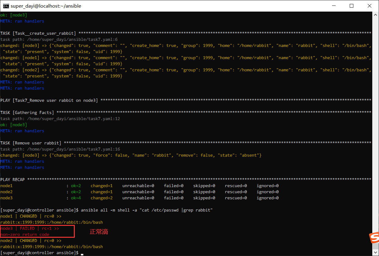Image resolution: width=379 pixels, height=256 pixels.
Task: Click the 'PLAY [Task7_Remove user rabbit on node3]' line
Action: tap(186, 100)
